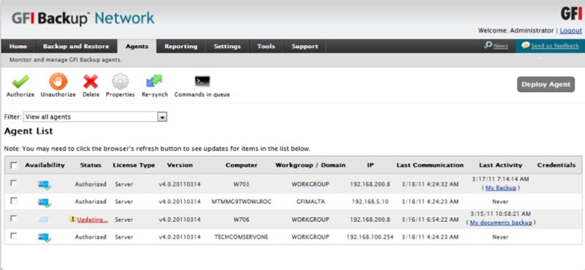Click the Re-synch arrows icon
This screenshot has height=270, width=585.
[x=154, y=81]
